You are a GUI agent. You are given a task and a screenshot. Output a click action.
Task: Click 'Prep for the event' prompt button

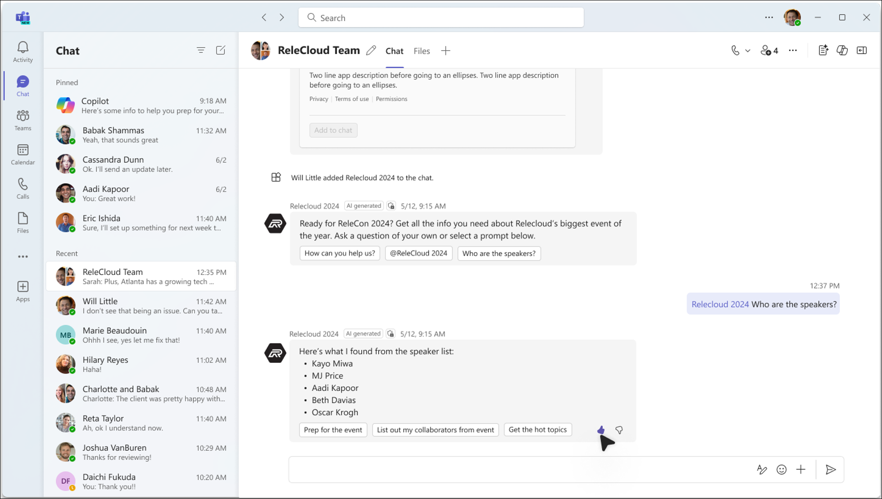click(x=332, y=429)
